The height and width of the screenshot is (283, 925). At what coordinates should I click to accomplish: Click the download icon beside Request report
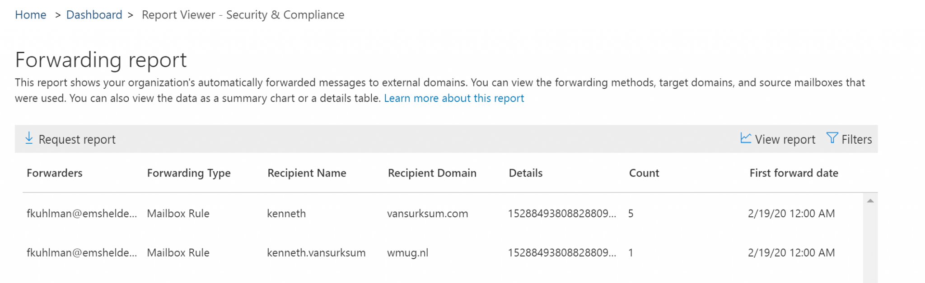point(29,138)
